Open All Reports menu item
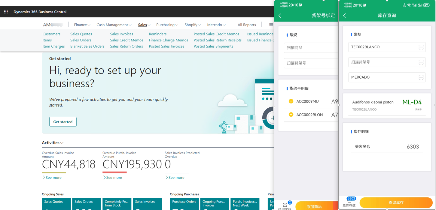436x210 pixels. [247, 25]
